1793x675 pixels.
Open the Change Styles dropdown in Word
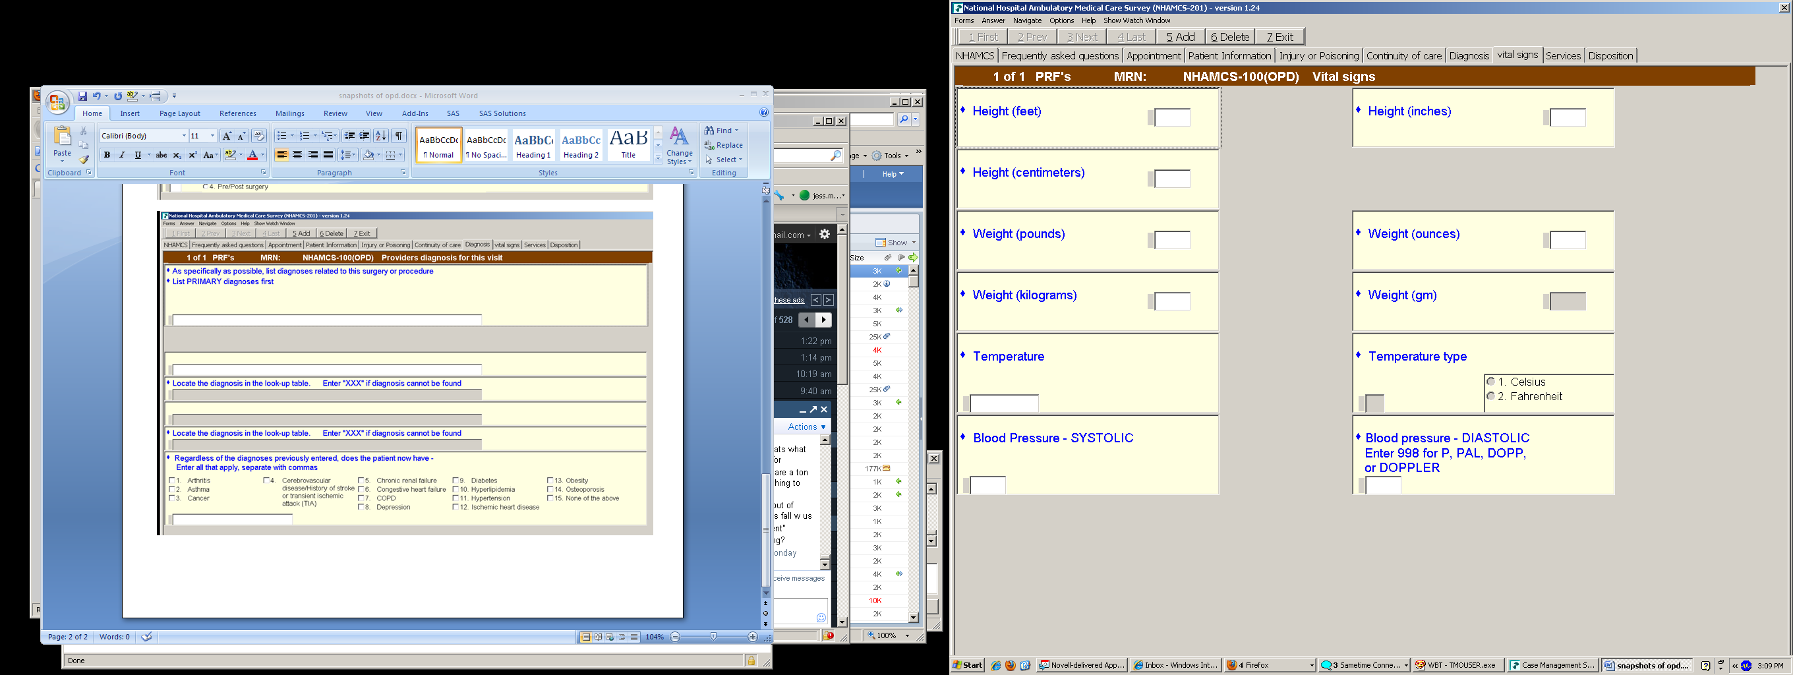point(680,146)
